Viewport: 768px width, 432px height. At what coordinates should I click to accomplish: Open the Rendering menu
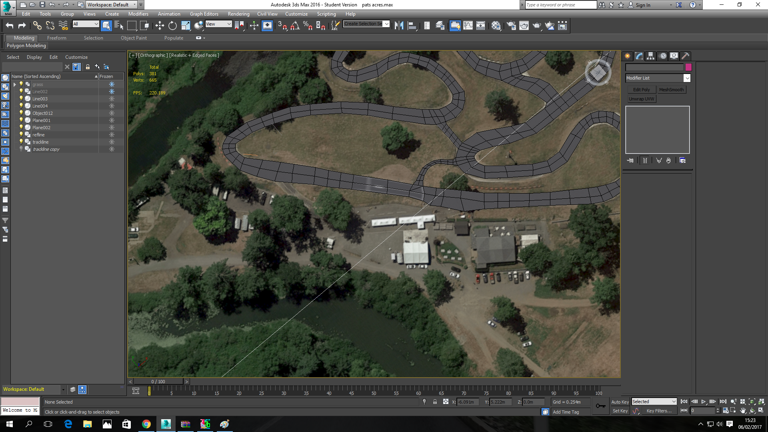pyautogui.click(x=239, y=14)
